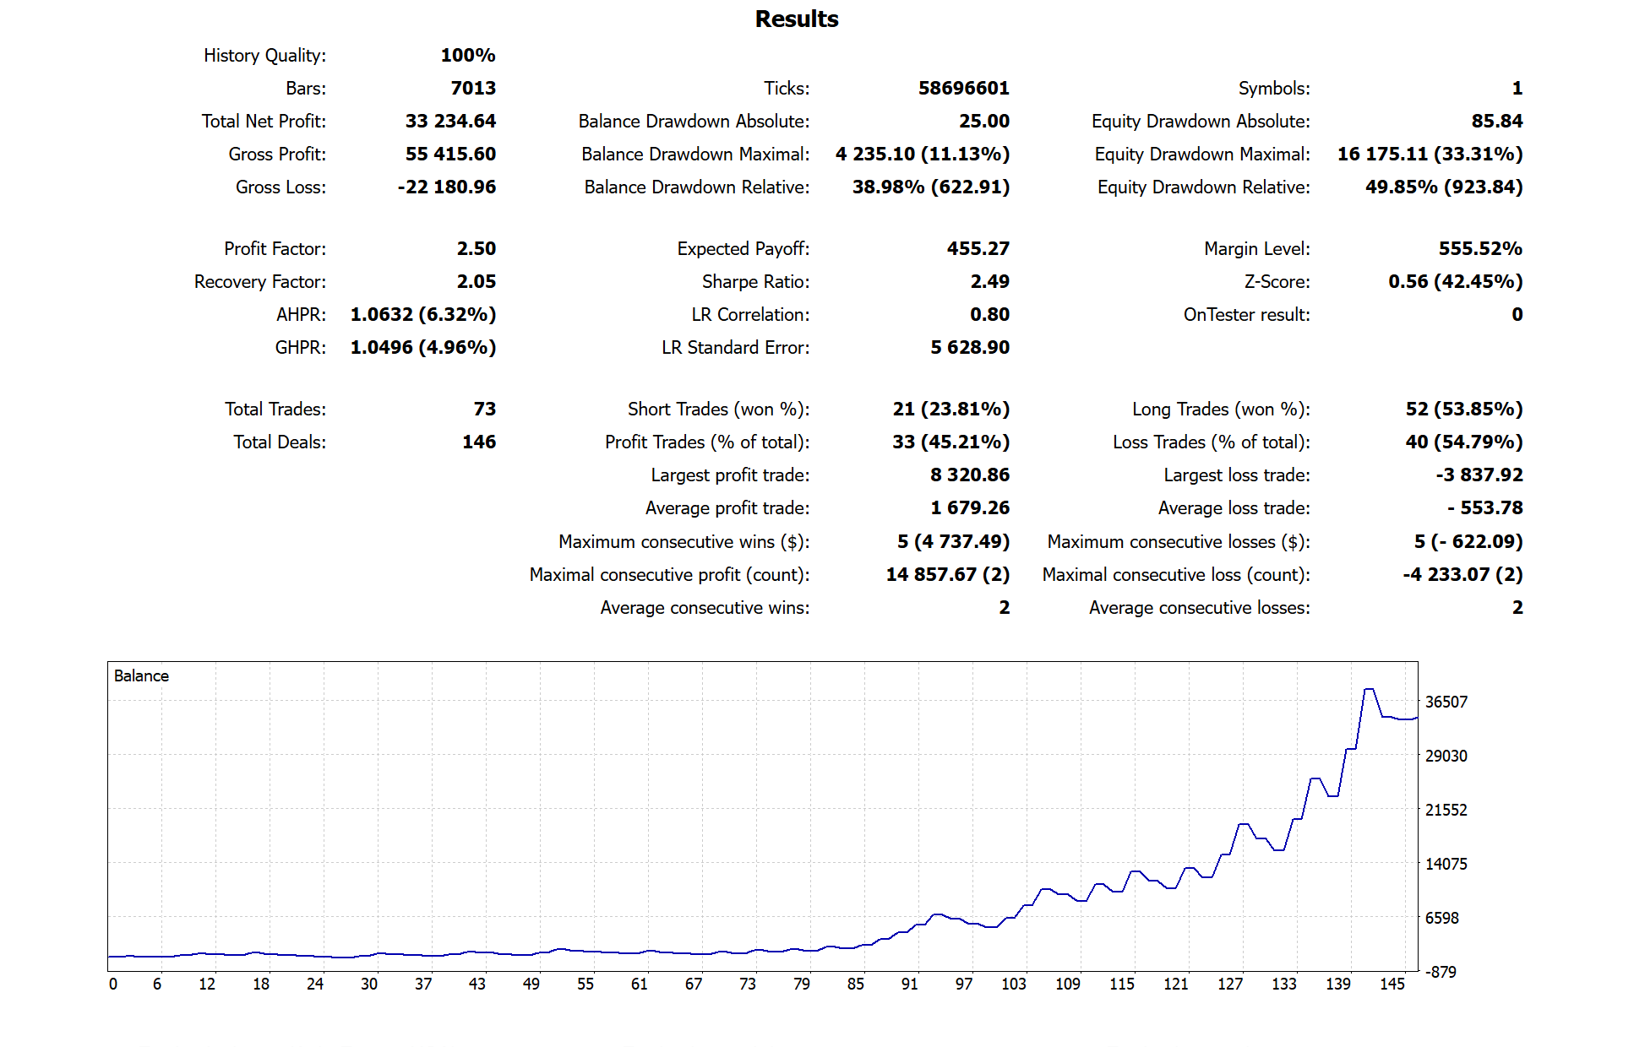This screenshot has height=1047, width=1634.
Task: Click the Total Trades count 73
Action: (484, 409)
